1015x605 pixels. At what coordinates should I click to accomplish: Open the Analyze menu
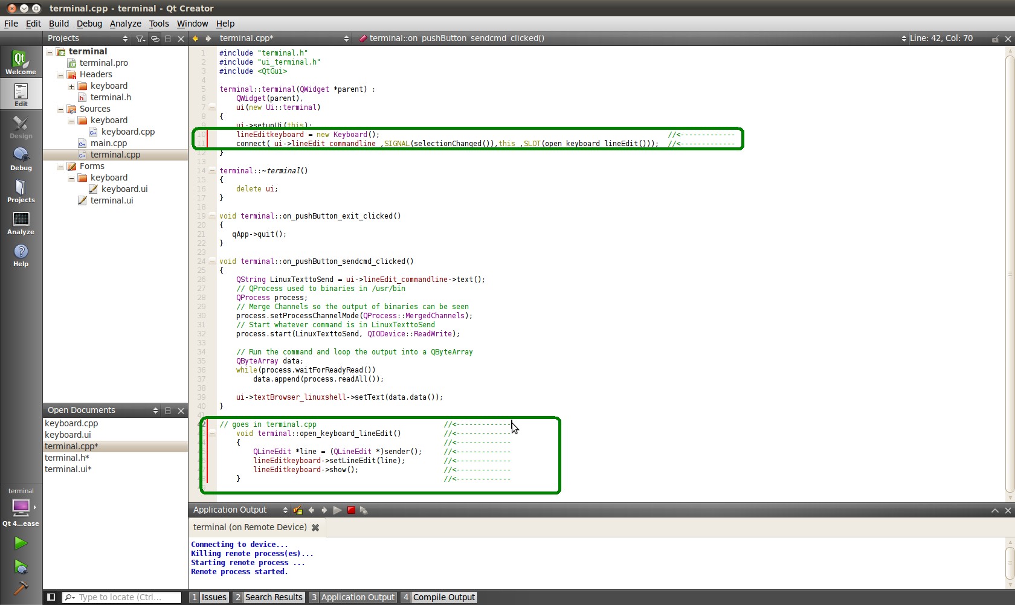tap(125, 24)
